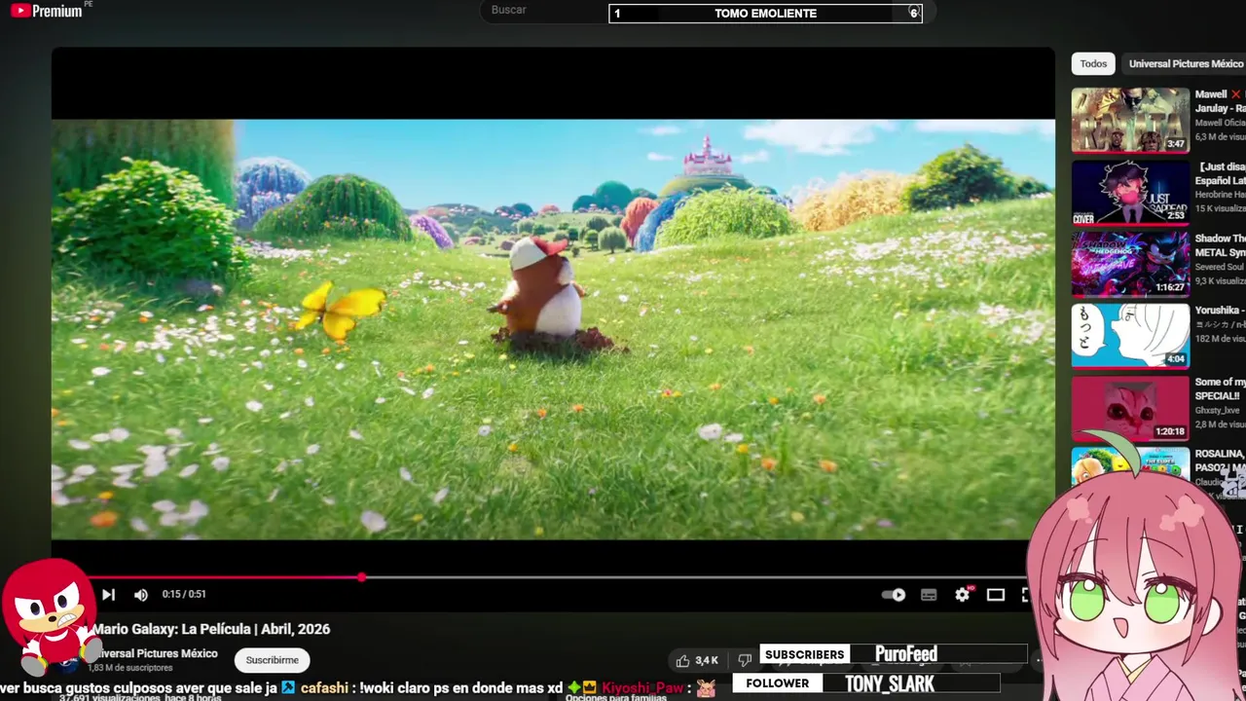Click FOLLOWER TONY_SLARK overlay label
This screenshot has width=1246, height=701.
[x=866, y=683]
